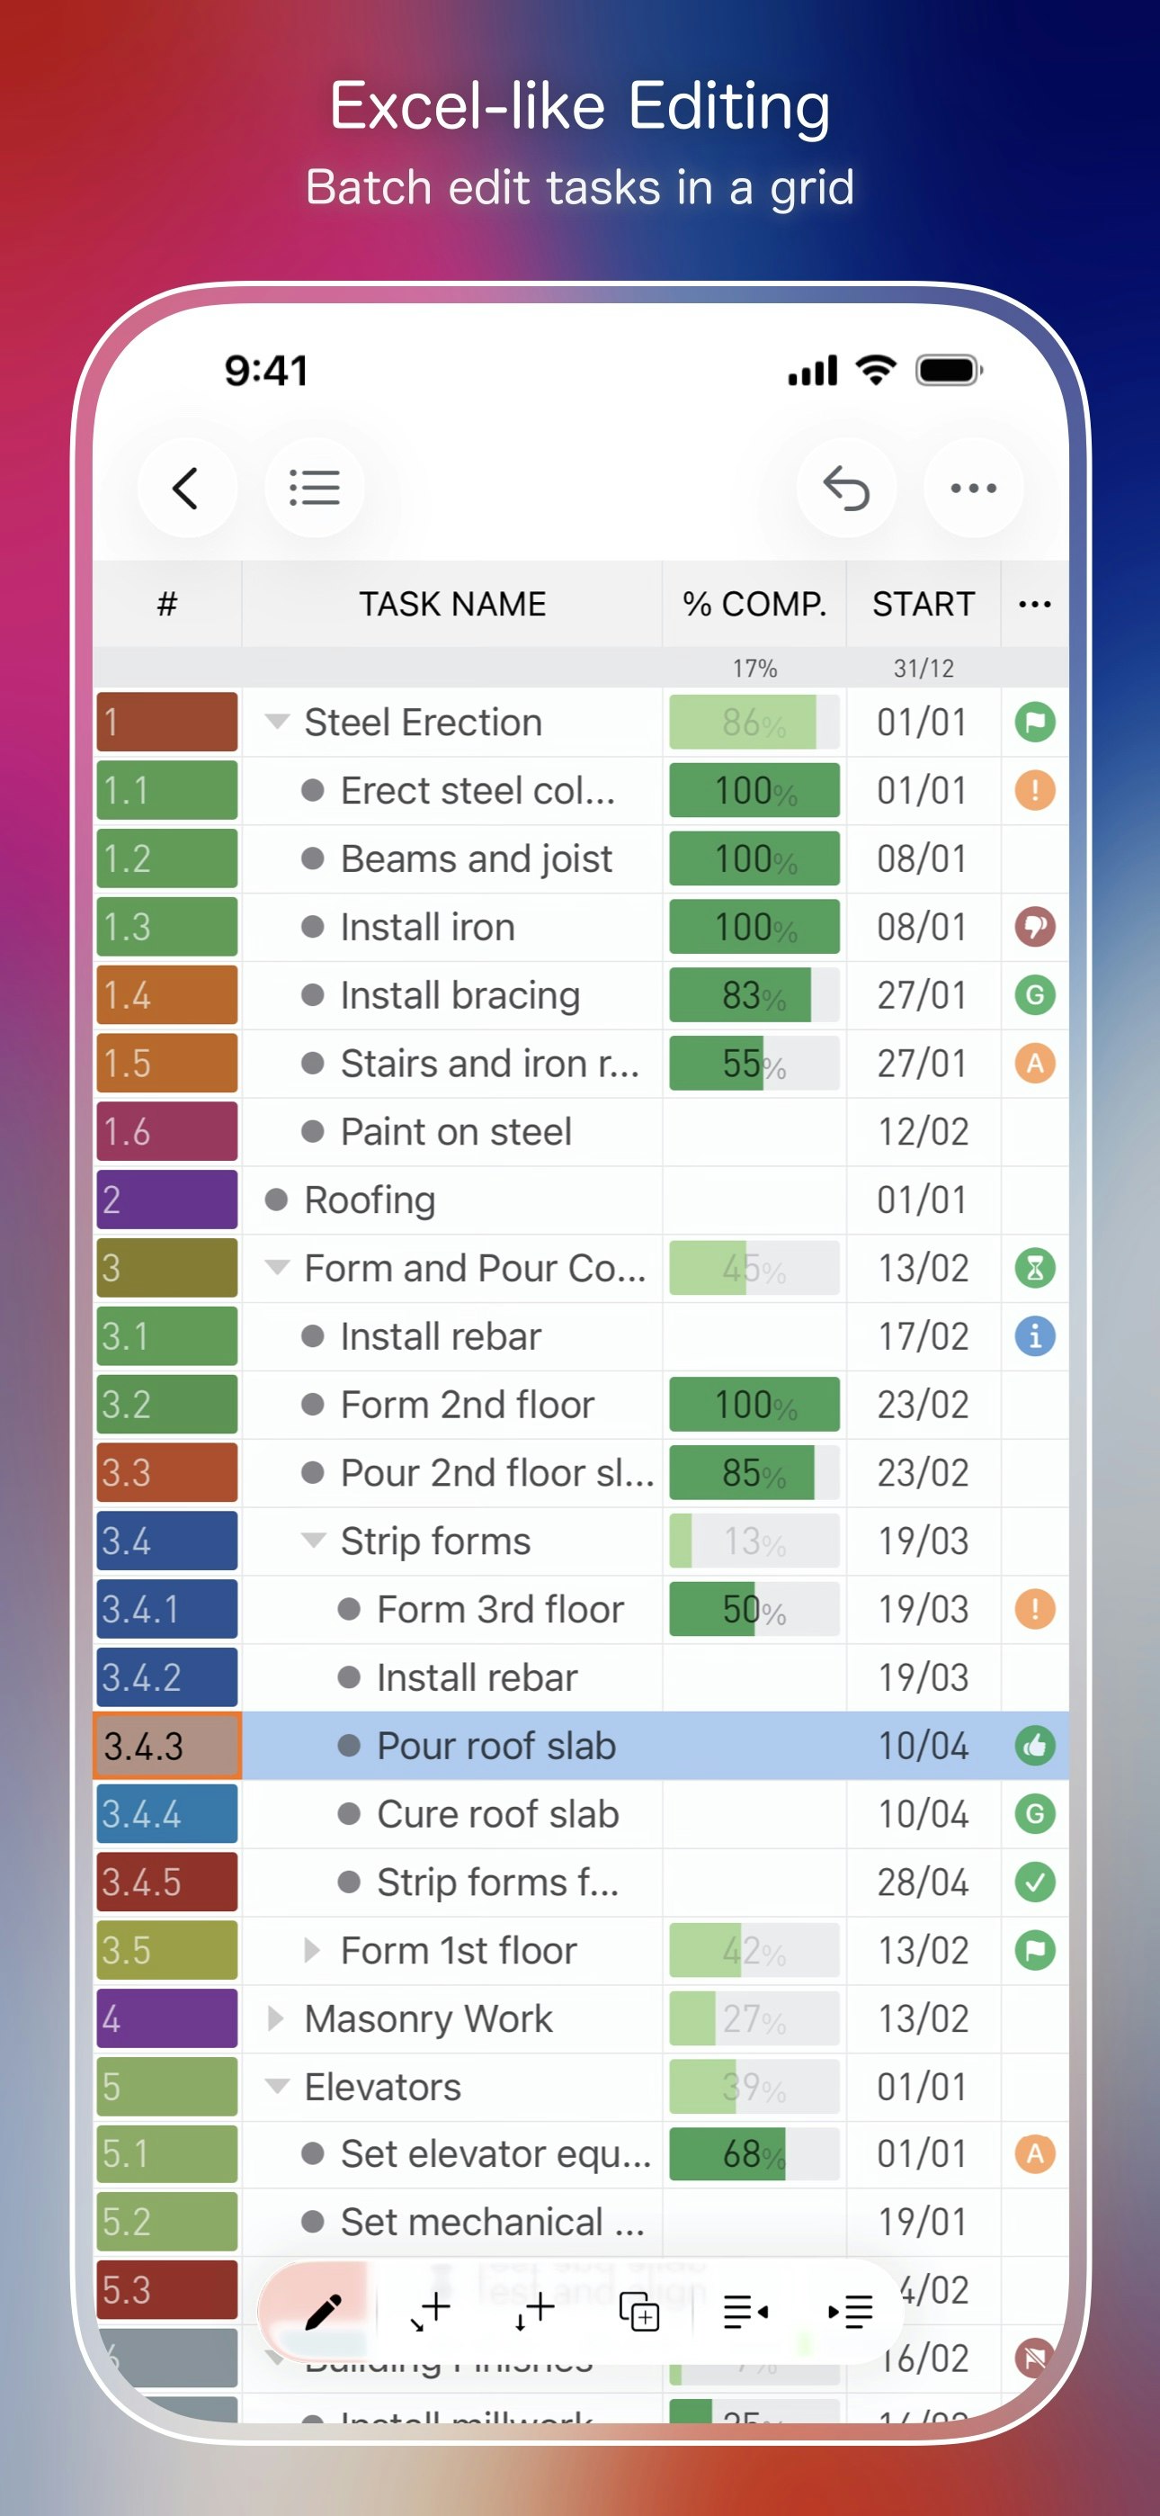Image resolution: width=1160 pixels, height=2516 pixels.
Task: Open the more options ellipsis menu
Action: point(973,488)
